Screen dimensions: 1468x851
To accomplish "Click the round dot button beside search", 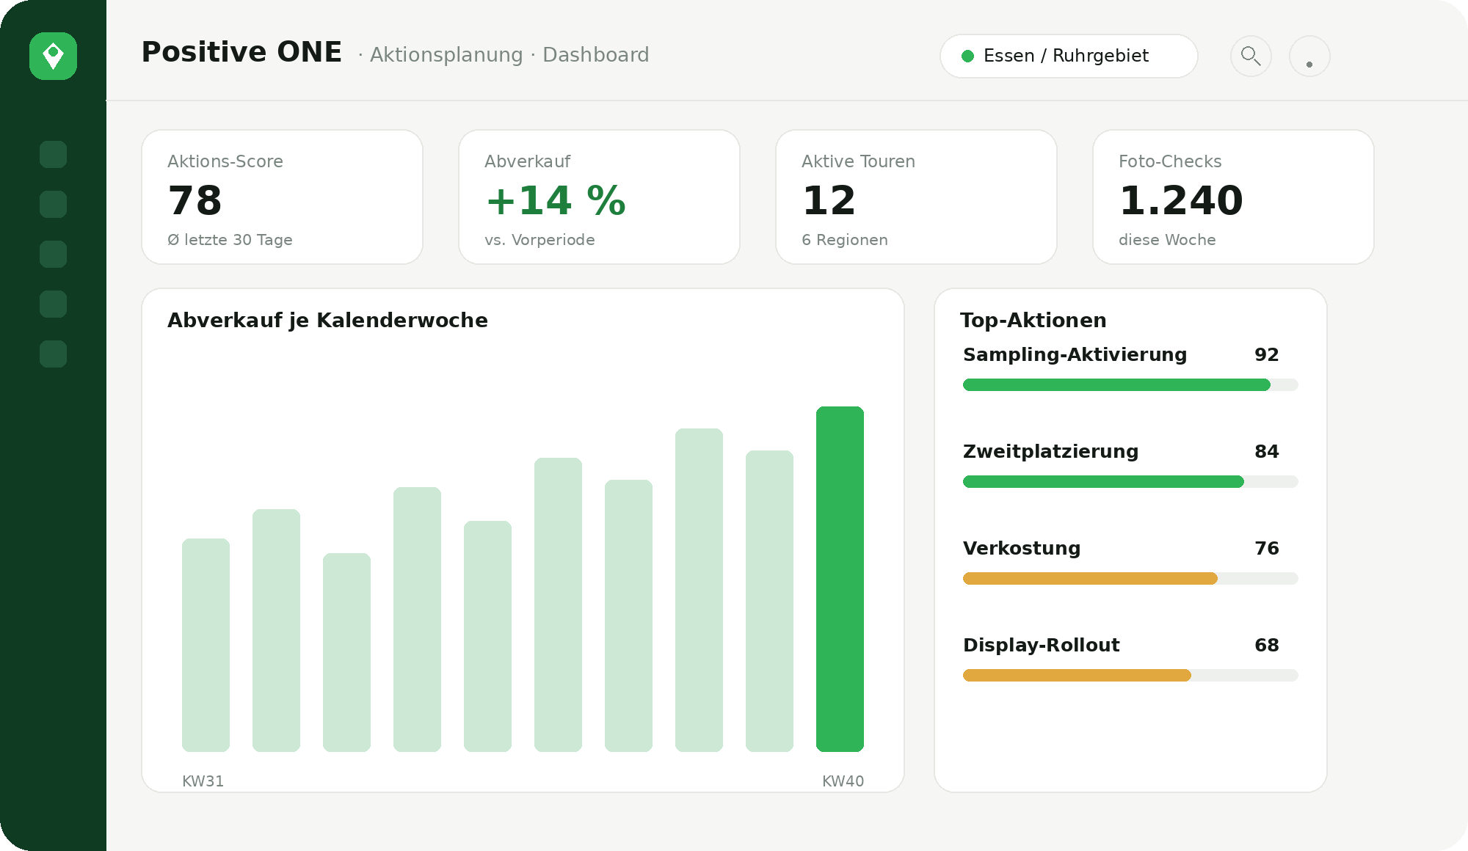I will (x=1309, y=56).
